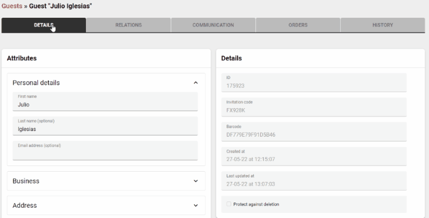Select the Details tab

click(x=44, y=25)
